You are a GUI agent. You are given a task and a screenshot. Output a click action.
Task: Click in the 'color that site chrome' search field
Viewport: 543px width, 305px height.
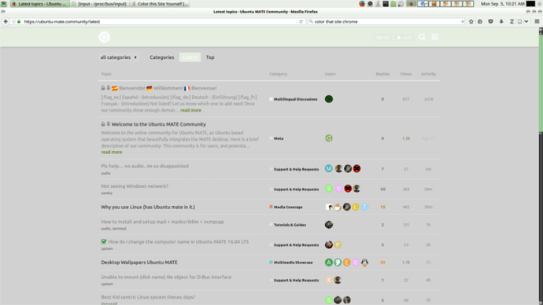(x=386, y=21)
